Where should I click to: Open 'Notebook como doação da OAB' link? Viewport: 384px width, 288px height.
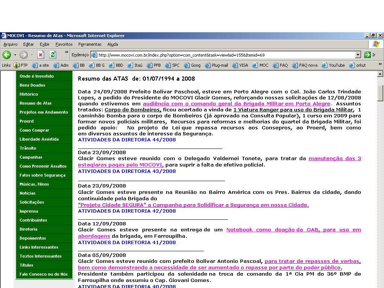coord(294,230)
